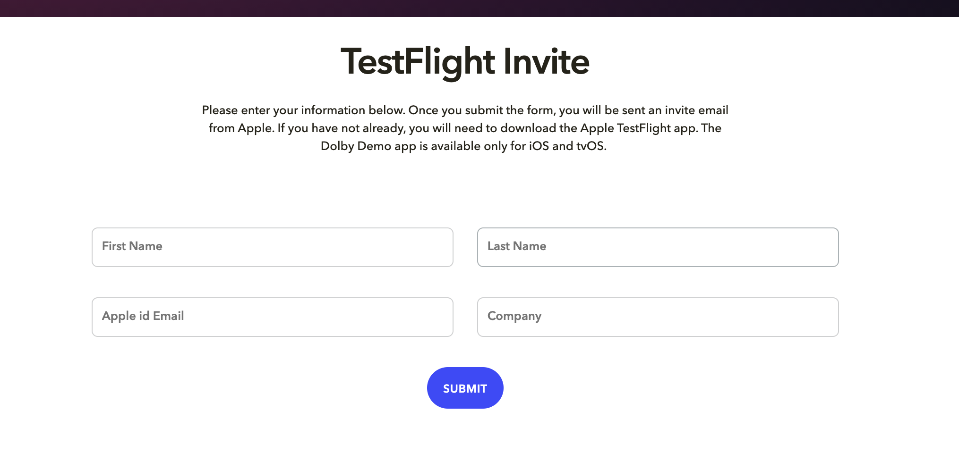Screen dimensions: 959x453
Task: Click the "iOS" text in the description
Action: (539, 146)
